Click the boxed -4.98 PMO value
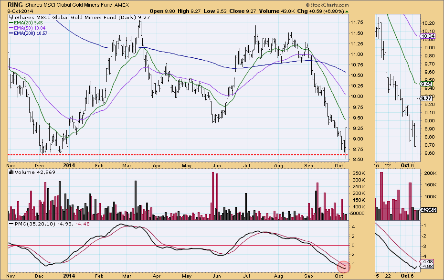444x280 pixels. click(428, 267)
